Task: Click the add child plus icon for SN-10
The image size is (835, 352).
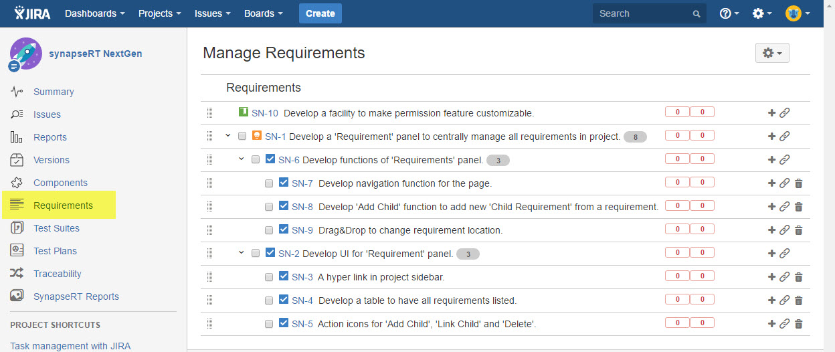Action: click(x=771, y=113)
